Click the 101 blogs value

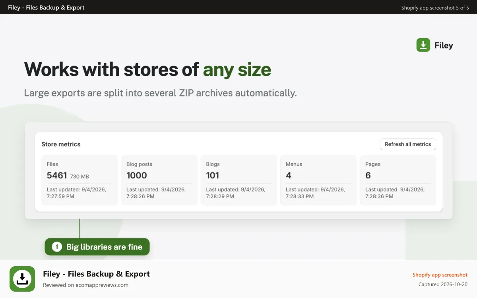[213, 175]
